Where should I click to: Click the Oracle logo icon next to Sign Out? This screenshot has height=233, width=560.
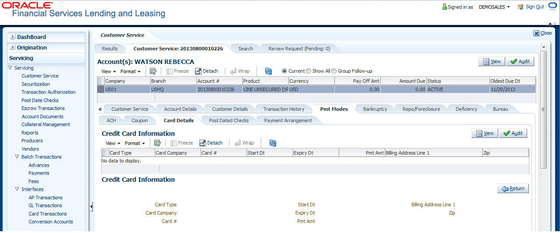click(552, 6)
